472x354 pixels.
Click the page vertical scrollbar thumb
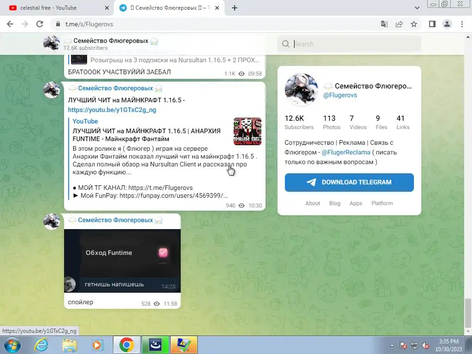click(x=468, y=312)
